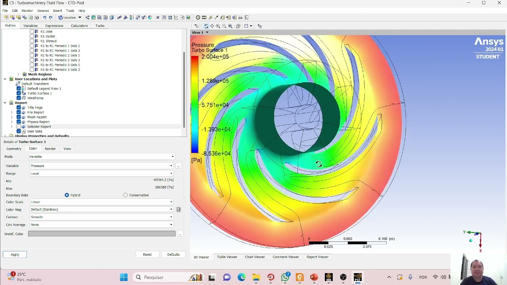507x285 pixels.
Task: Open the Contour dropdown showing Smooth
Action: coord(101,217)
